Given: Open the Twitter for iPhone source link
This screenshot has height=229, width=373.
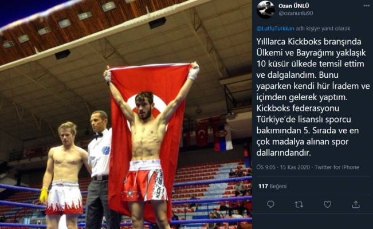Looking at the screenshot, I should [x=337, y=167].
